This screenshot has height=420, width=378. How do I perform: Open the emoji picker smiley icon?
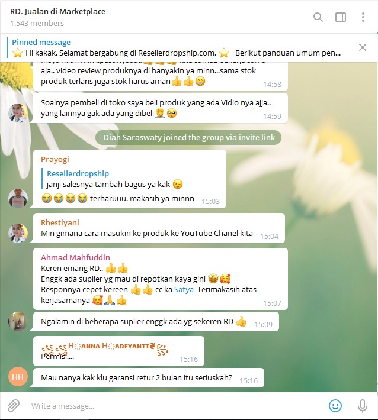coord(335,406)
